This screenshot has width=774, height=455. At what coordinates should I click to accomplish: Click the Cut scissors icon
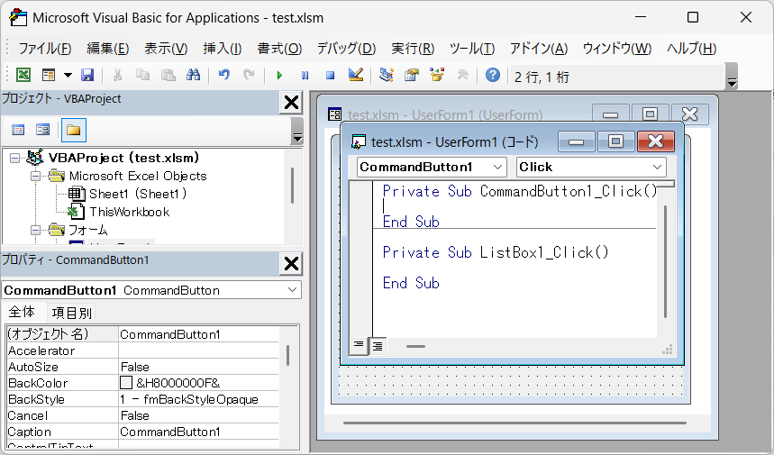point(117,75)
